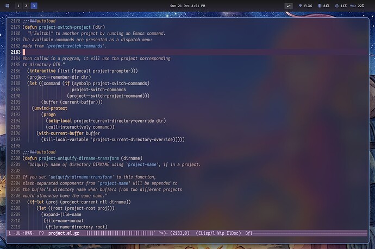The width and height of the screenshot is (375, 249).
Task: Click the 22% battery indicator
Action: [358, 5]
